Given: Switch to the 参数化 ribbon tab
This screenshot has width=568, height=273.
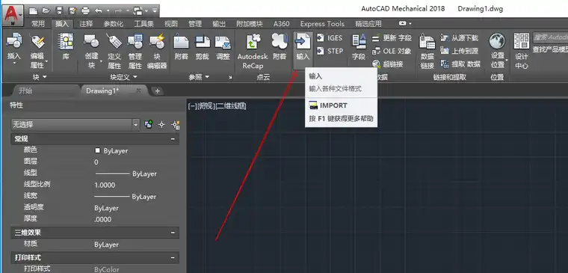Looking at the screenshot, I should point(114,24).
